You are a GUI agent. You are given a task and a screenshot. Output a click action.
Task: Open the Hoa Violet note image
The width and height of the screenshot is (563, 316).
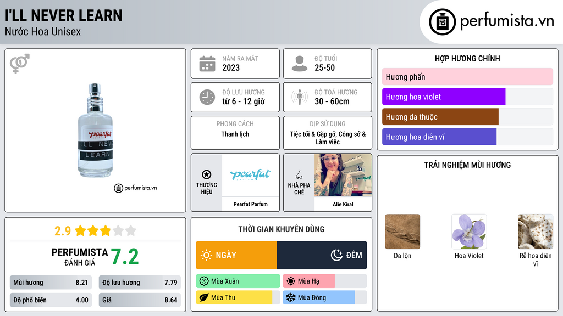pos(469,232)
